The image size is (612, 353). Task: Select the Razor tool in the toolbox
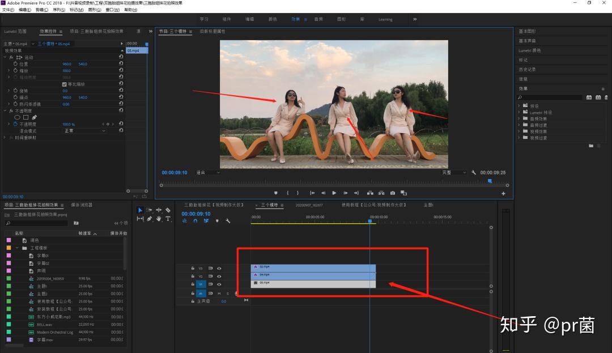[x=168, y=210]
